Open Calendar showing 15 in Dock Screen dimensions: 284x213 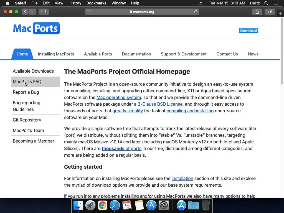pos(127,206)
